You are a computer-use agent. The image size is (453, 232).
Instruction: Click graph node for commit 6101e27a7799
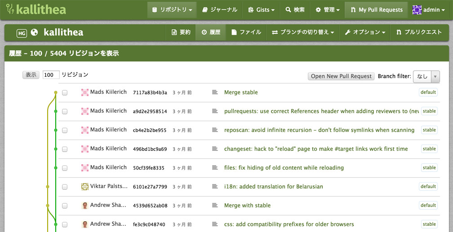click(48, 187)
